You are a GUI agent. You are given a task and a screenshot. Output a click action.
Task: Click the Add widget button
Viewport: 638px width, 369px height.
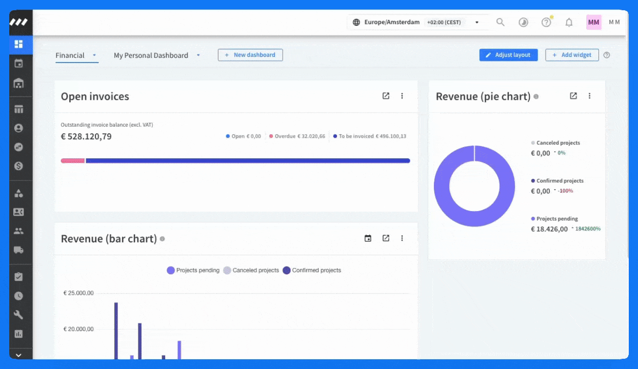572,55
